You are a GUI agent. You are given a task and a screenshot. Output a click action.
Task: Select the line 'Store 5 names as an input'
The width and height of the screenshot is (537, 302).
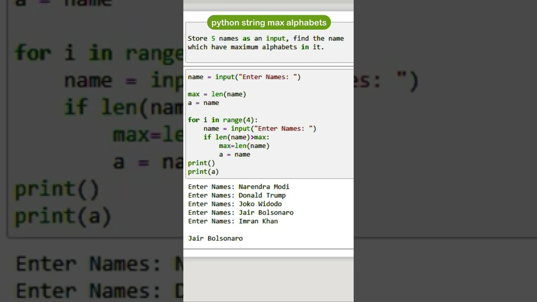coord(236,39)
